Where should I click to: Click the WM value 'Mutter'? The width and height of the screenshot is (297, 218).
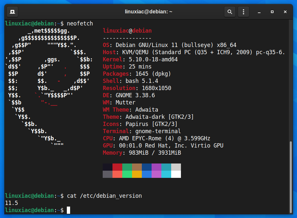click(x=126, y=102)
